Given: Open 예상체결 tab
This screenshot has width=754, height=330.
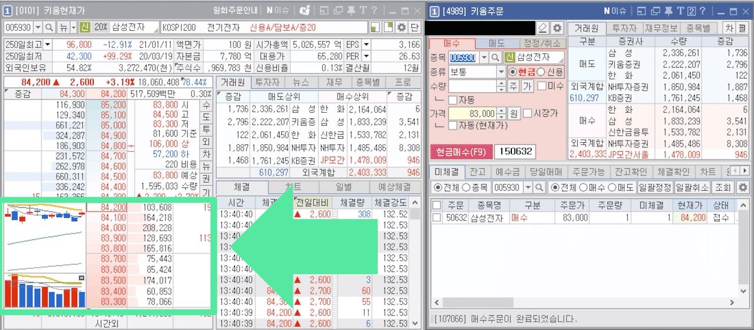Looking at the screenshot, I should point(395,187).
